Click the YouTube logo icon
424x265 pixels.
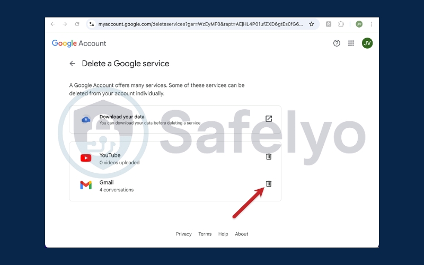coord(86,158)
